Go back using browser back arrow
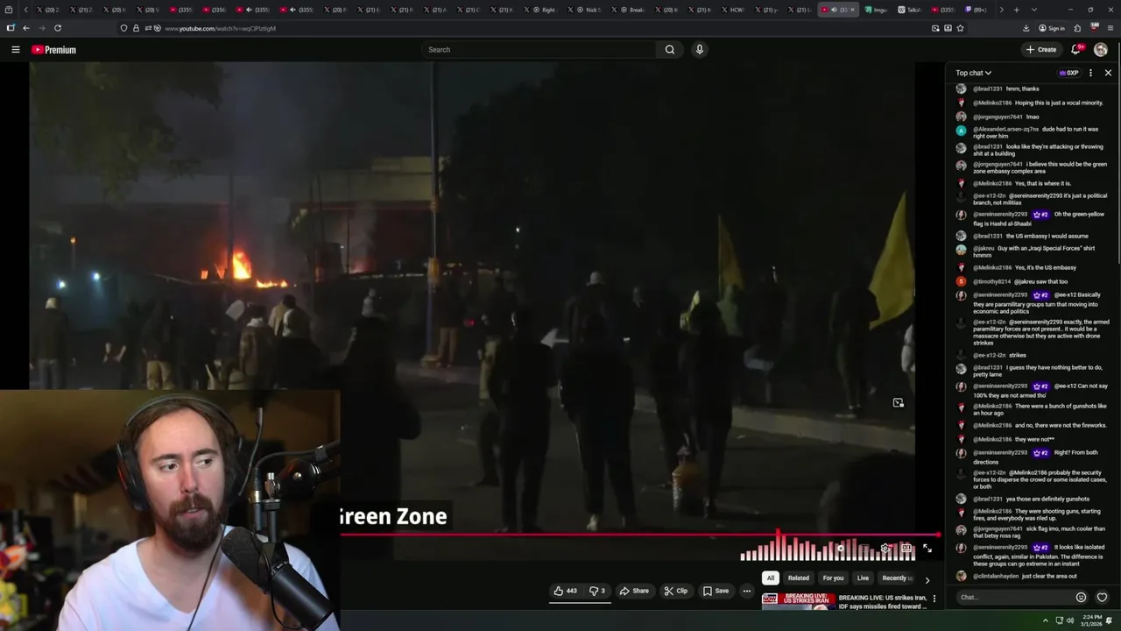Screen dimensions: 1121x631 pyautogui.click(x=26, y=28)
